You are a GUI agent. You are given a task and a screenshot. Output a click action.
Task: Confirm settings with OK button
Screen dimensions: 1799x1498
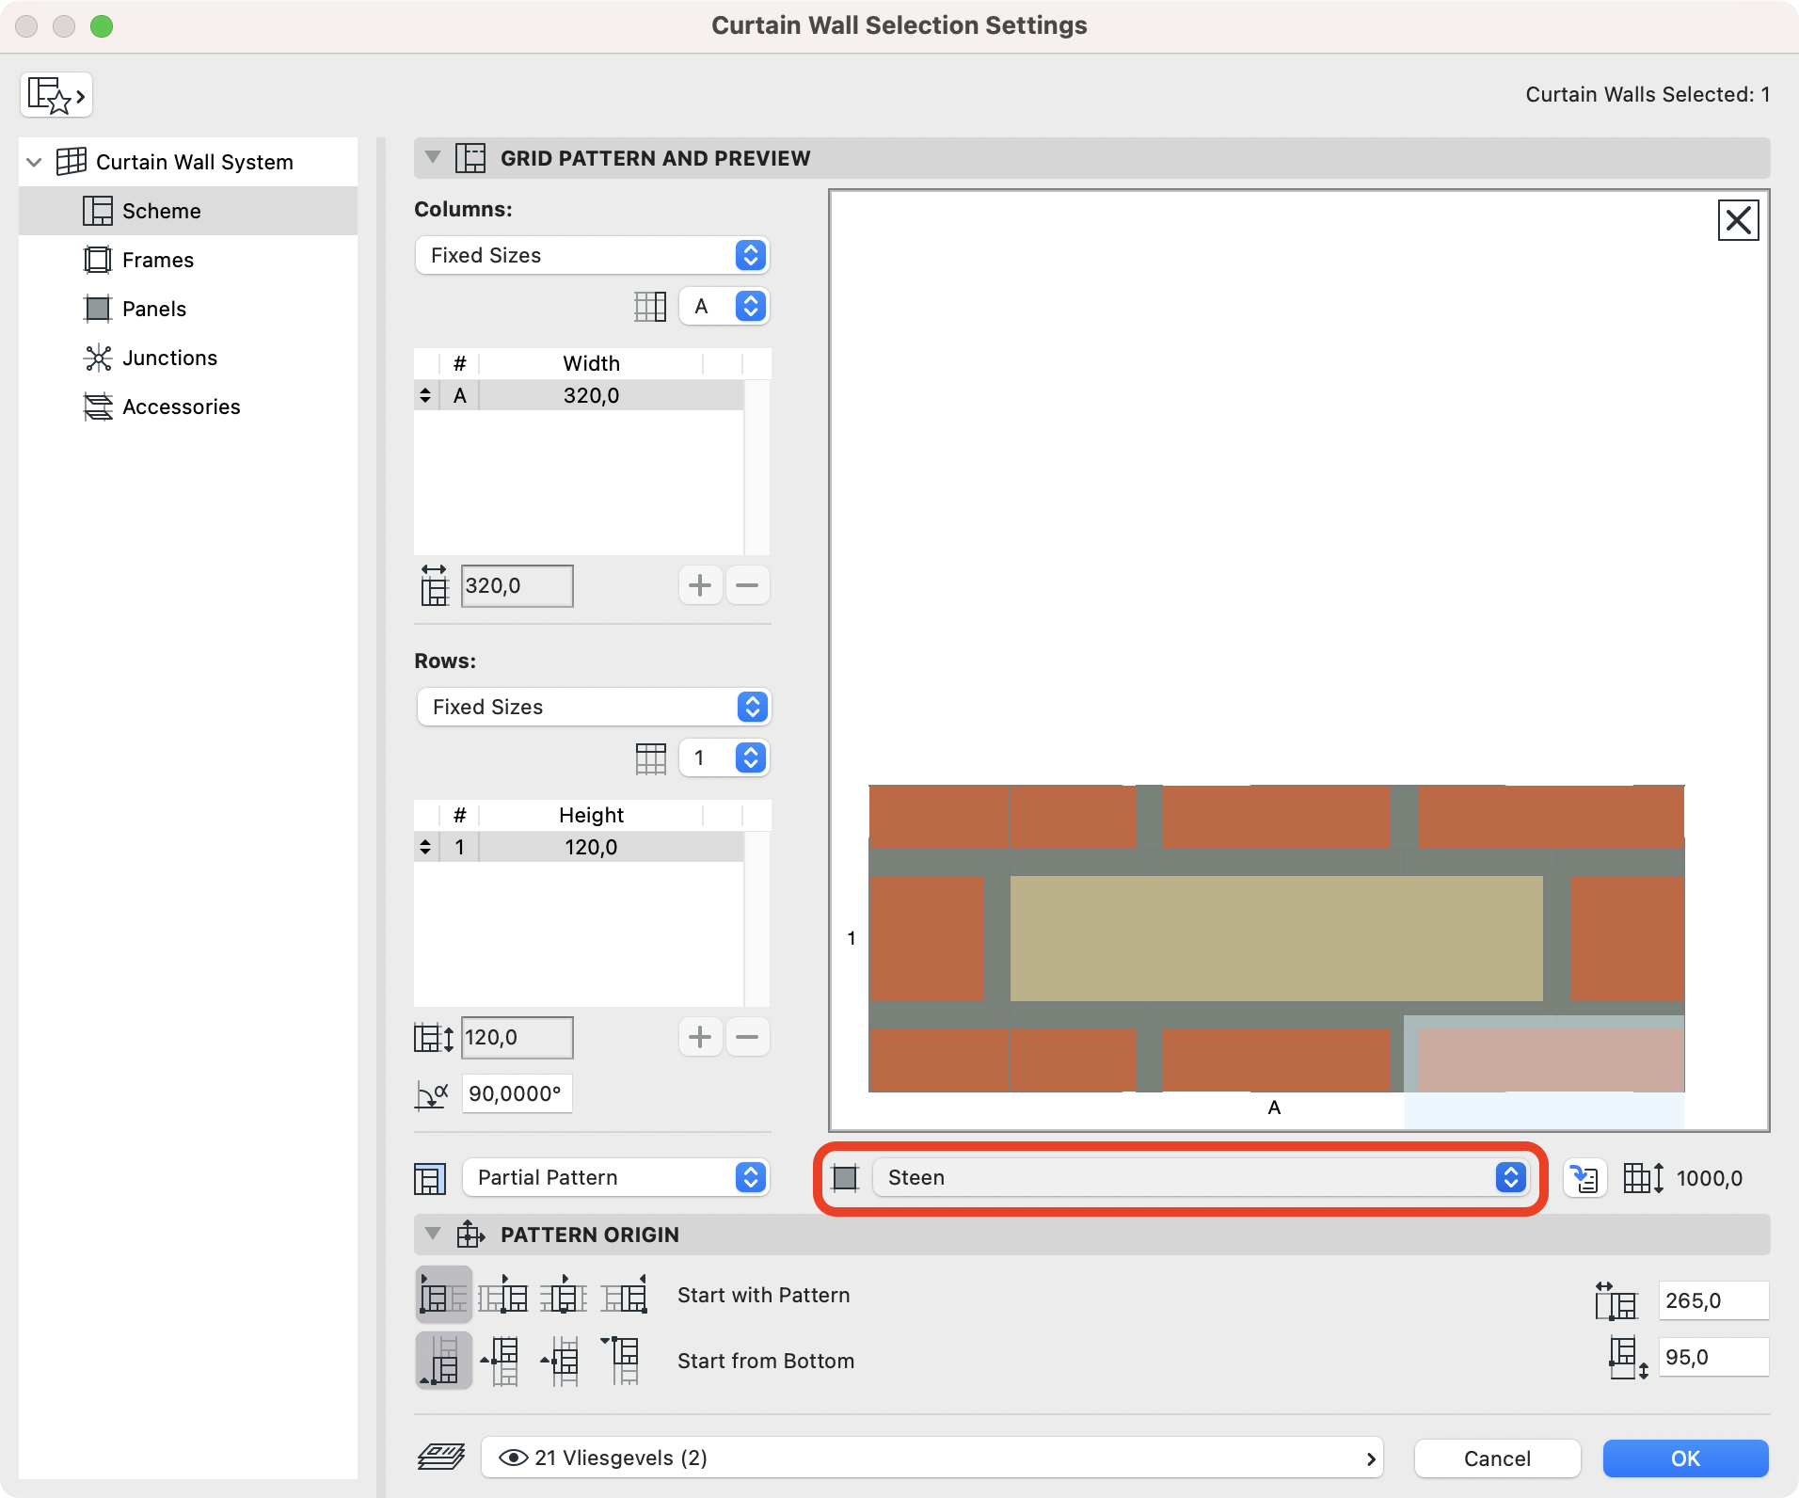point(1685,1458)
